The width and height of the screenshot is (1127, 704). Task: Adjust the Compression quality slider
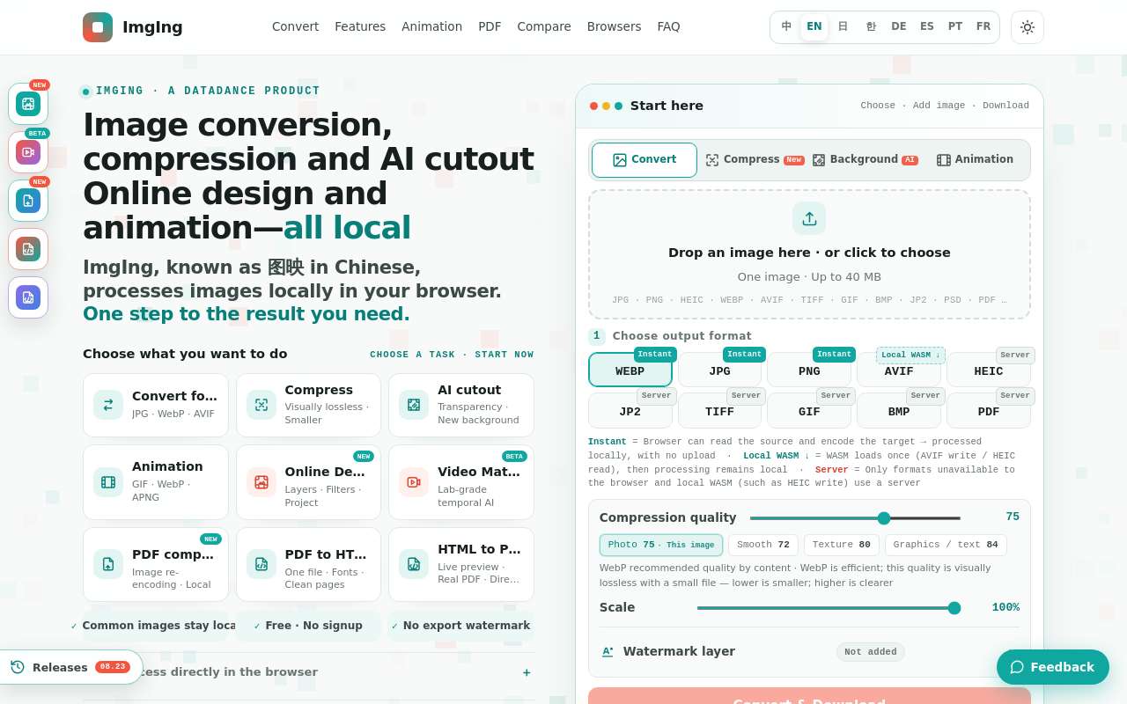pos(855,518)
